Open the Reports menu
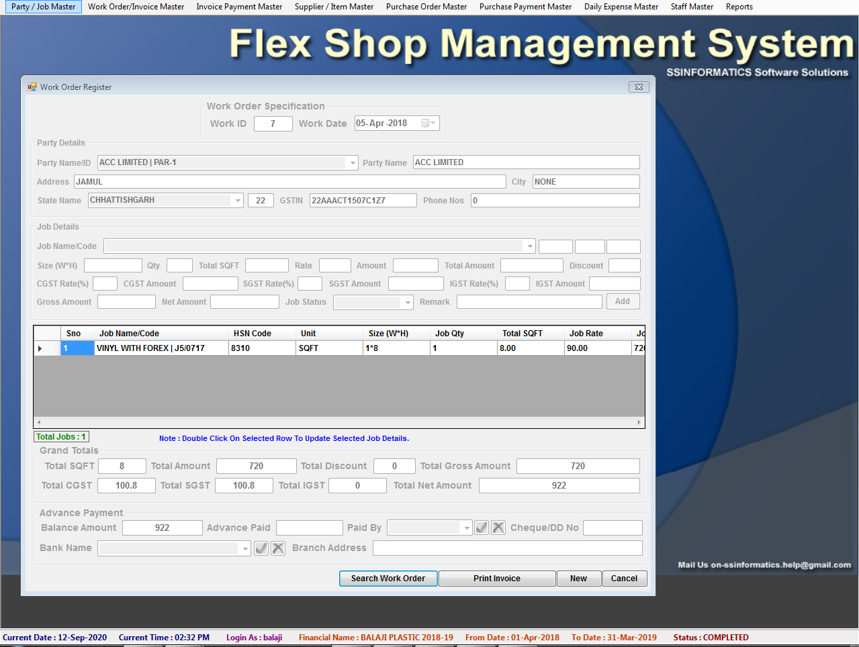This screenshot has height=647, width=859. (x=739, y=7)
